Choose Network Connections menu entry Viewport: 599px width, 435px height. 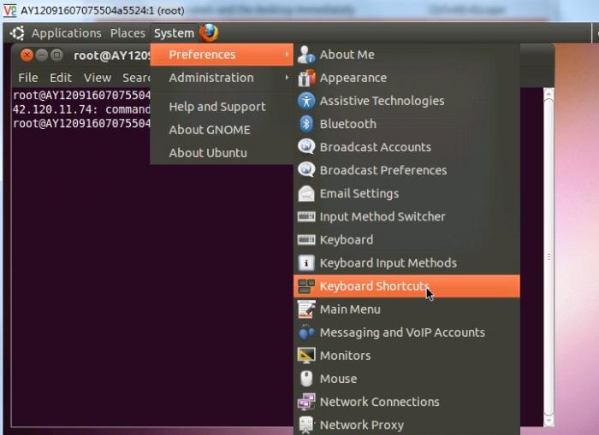click(379, 402)
